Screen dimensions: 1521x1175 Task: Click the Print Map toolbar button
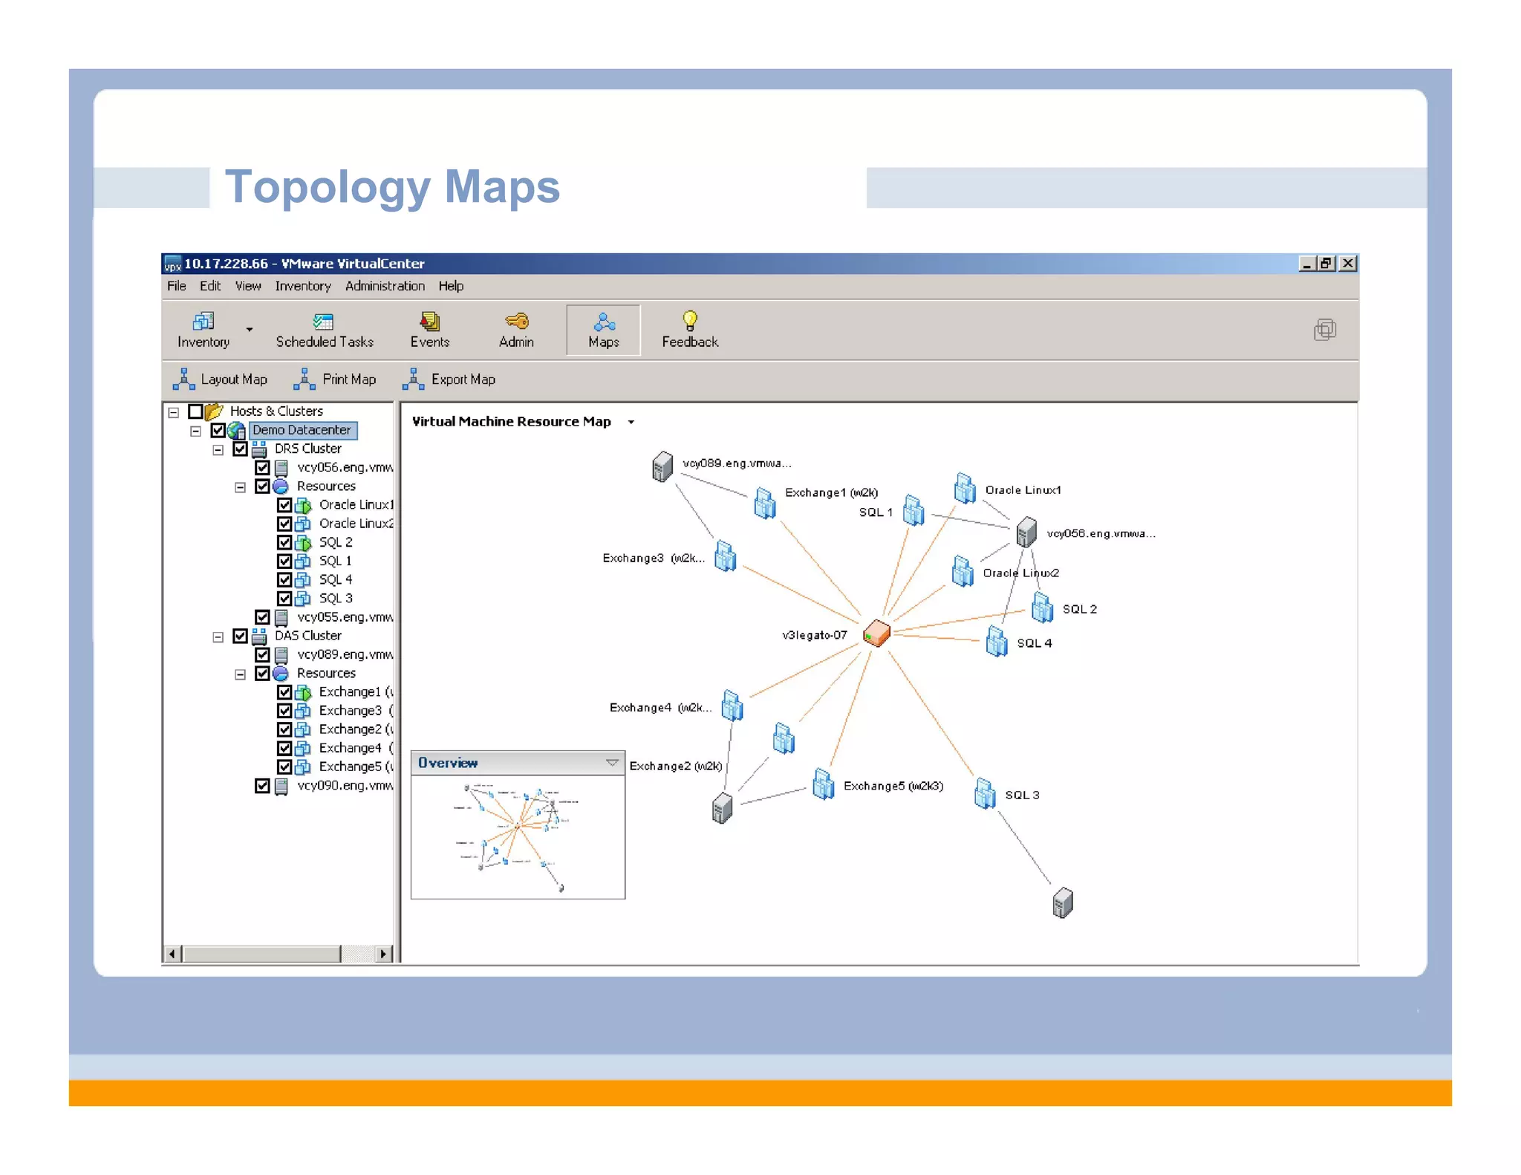[x=335, y=380]
